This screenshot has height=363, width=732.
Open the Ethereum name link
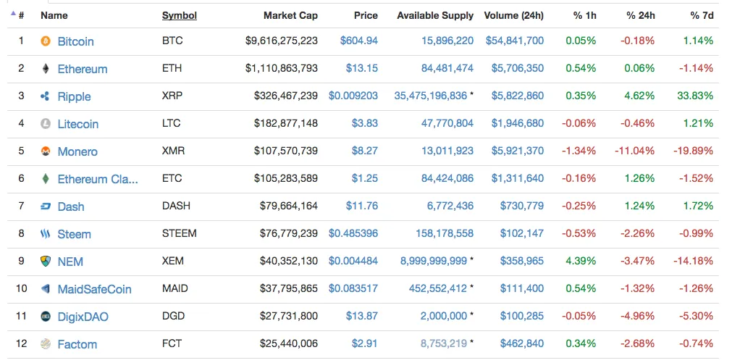[x=82, y=69]
